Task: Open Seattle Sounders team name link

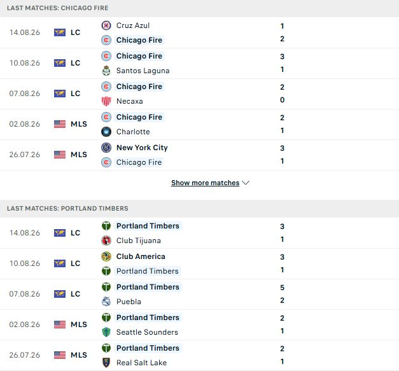Action: click(x=147, y=332)
